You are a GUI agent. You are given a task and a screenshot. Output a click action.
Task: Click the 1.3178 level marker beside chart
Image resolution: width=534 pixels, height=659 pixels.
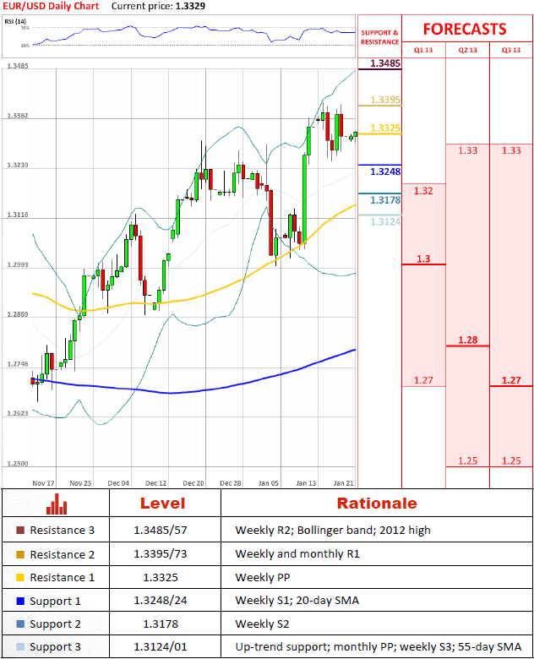385,200
